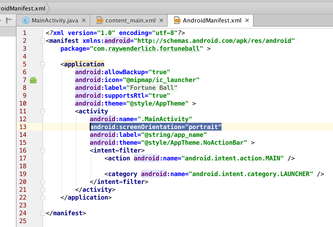The height and width of the screenshot is (227, 333).
Task: Click the fold end marker beside the closing manifest tag
Action: pyautogui.click(x=43, y=213)
